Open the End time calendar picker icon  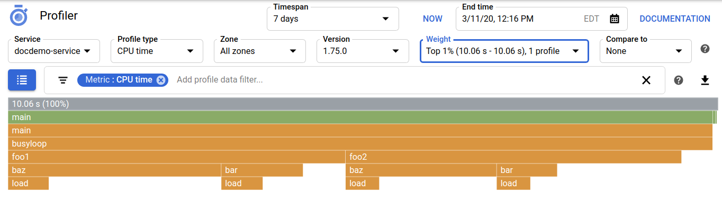tap(614, 19)
